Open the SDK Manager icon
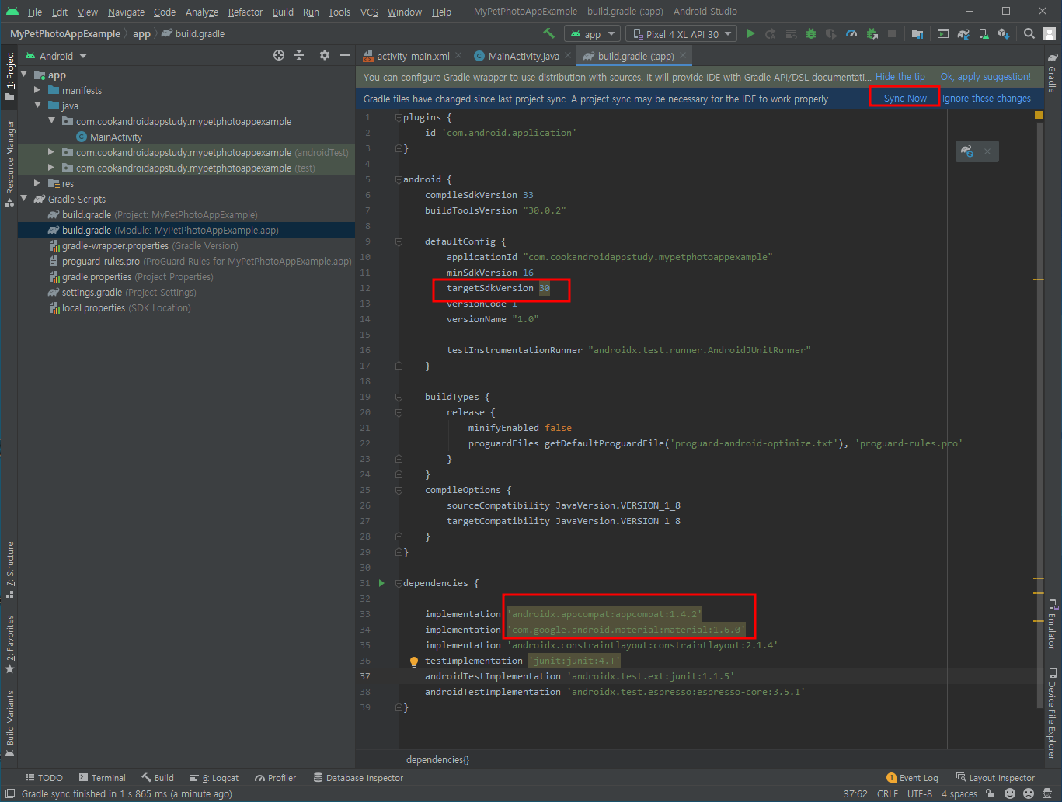This screenshot has height=802, width=1062. coord(1004,33)
